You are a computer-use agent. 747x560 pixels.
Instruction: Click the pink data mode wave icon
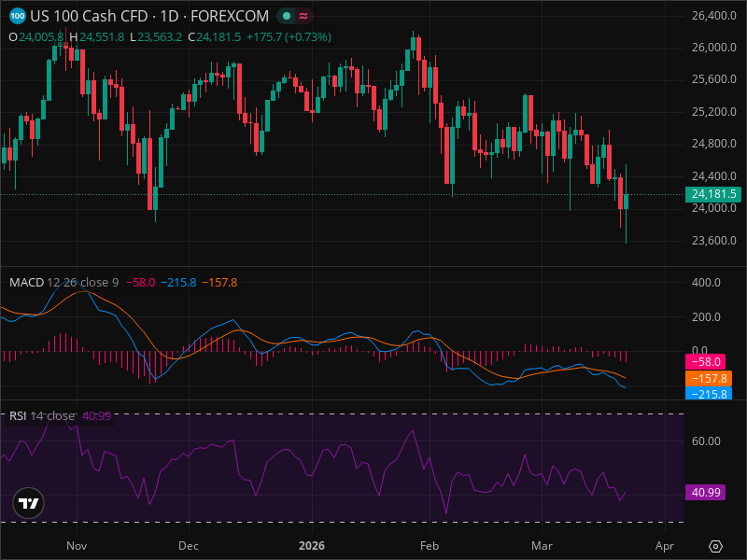303,16
